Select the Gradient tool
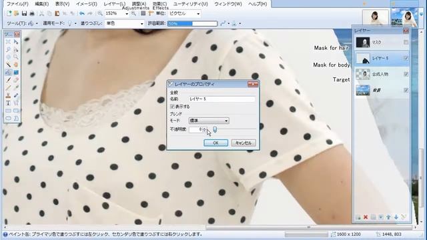The width and height of the screenshot is (427, 240). [16, 73]
